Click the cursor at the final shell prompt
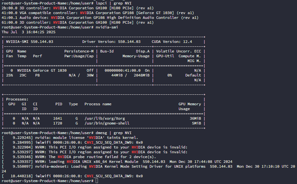This screenshot has width=297, height=184. pyautogui.click(x=97, y=181)
